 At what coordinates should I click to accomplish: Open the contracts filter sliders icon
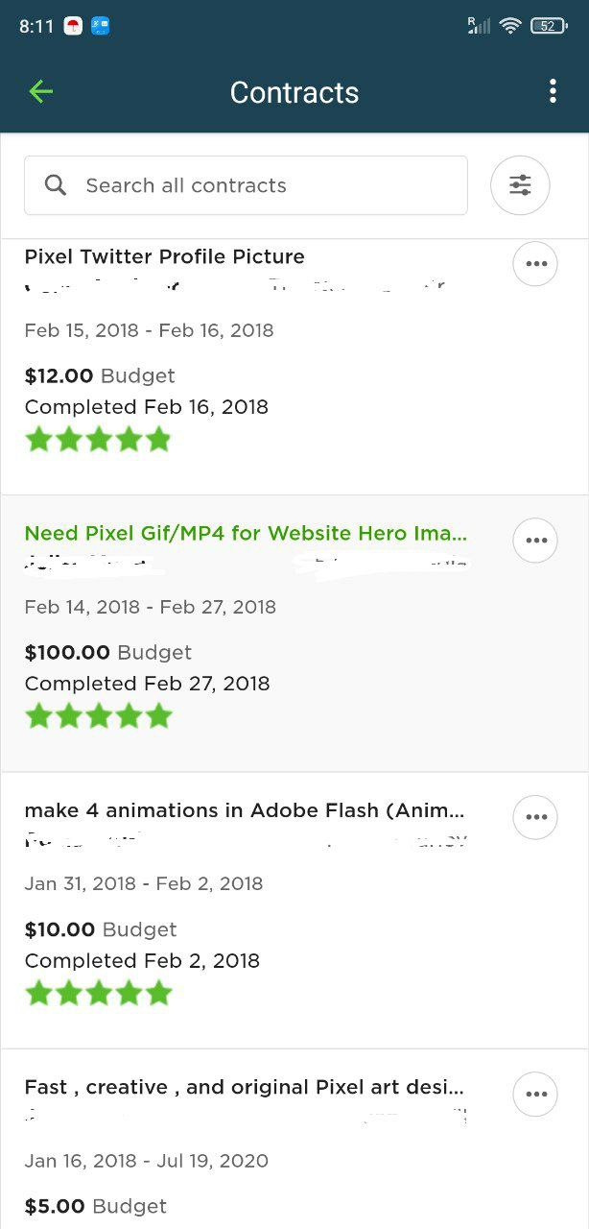point(520,185)
